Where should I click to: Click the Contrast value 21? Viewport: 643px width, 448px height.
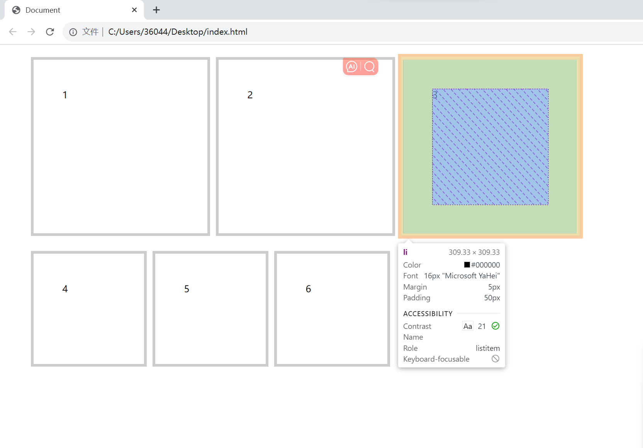tap(482, 326)
